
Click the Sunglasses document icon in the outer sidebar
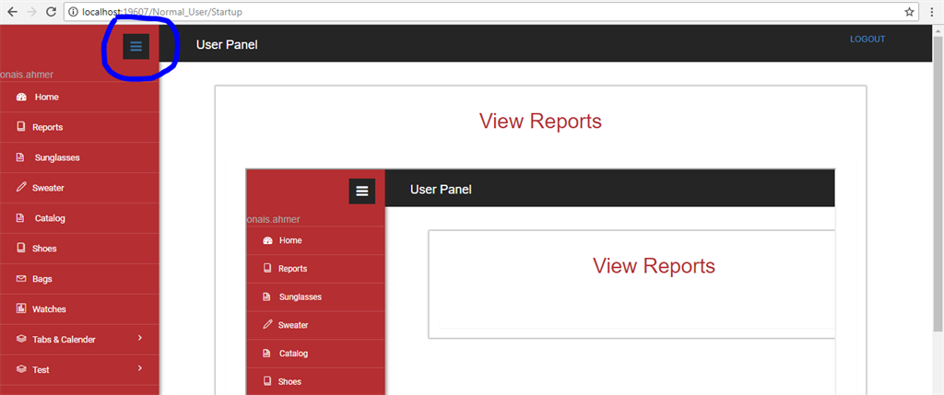[20, 157]
